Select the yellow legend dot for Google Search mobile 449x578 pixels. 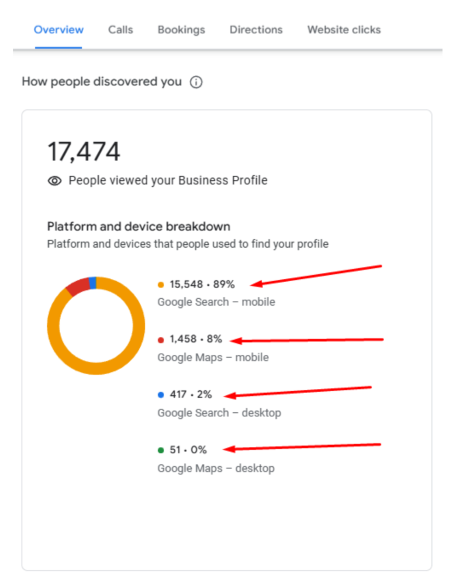[x=160, y=284]
